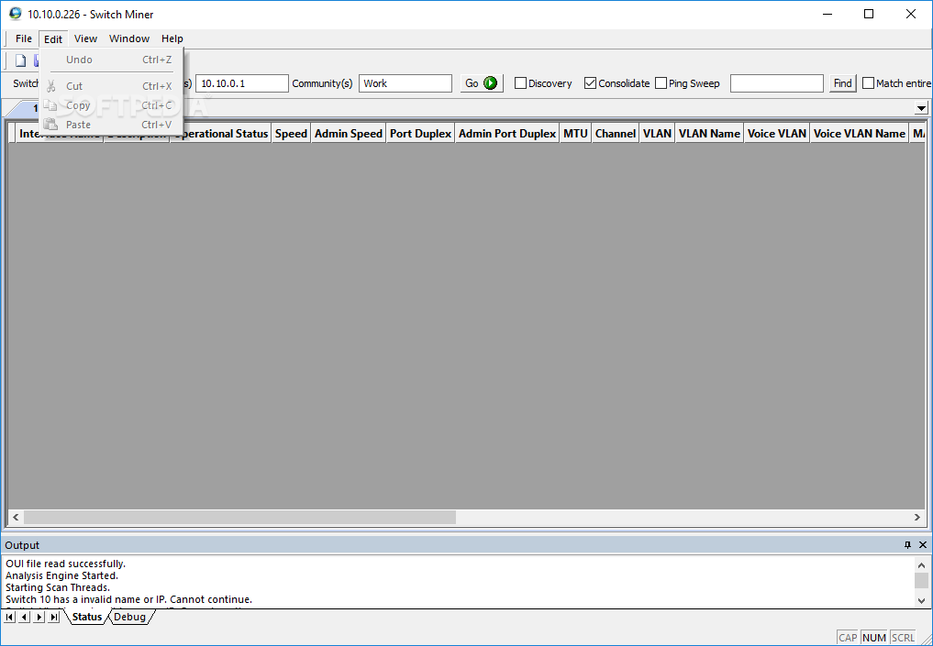Viewport: 933px width, 646px height.
Task: Open the Window menu
Action: (x=129, y=38)
